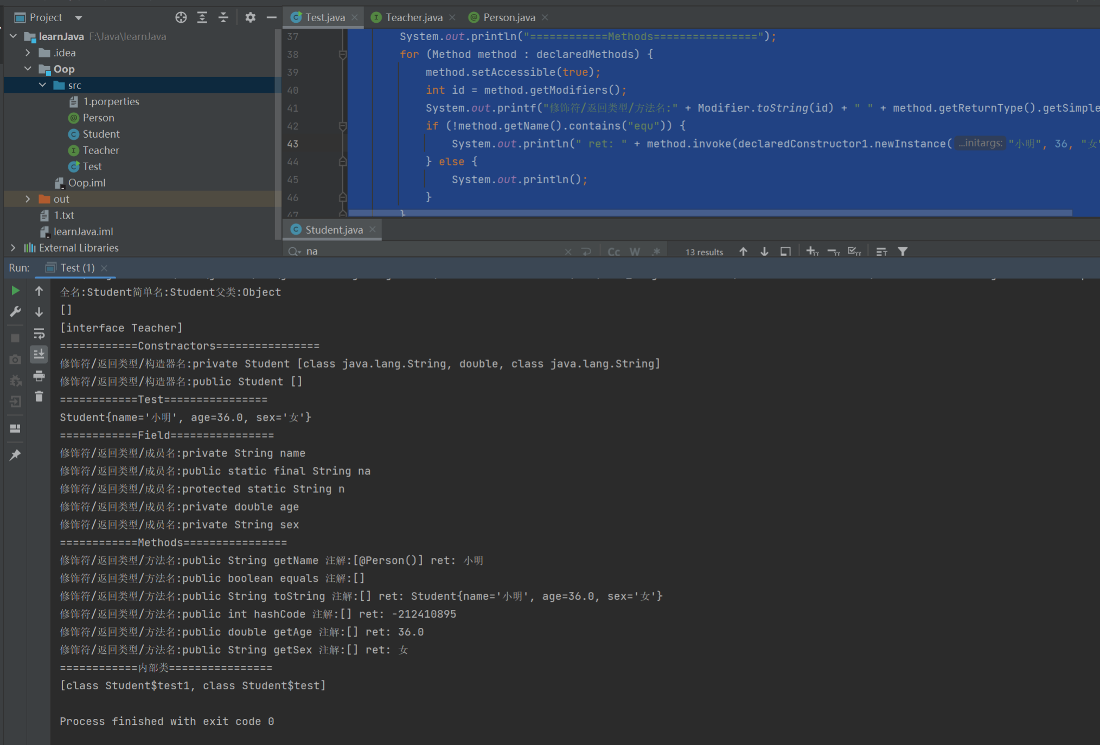Click the locate file crosshair icon in Project
The image size is (1100, 745).
pyautogui.click(x=181, y=17)
